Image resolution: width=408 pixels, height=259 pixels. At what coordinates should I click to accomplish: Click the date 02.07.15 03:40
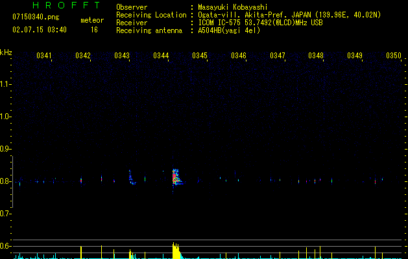click(x=40, y=30)
